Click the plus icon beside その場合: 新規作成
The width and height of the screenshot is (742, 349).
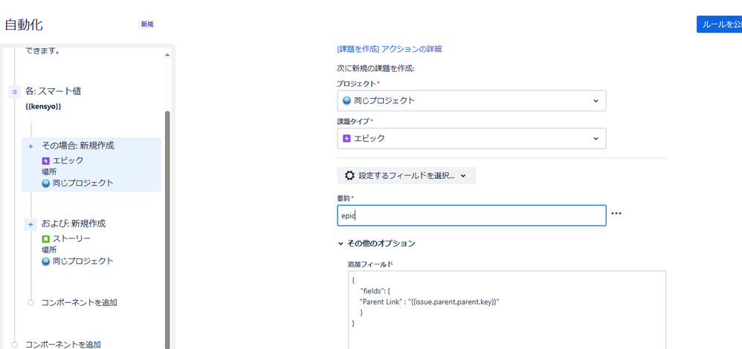[x=30, y=147]
